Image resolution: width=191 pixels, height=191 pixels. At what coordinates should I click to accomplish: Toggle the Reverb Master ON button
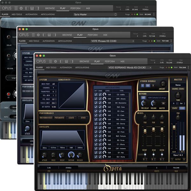point(163,103)
